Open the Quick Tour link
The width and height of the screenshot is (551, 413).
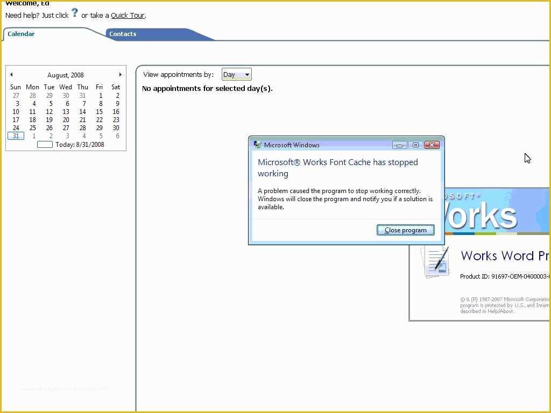point(128,16)
